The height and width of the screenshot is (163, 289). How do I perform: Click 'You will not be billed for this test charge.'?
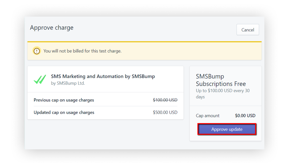click(x=82, y=51)
